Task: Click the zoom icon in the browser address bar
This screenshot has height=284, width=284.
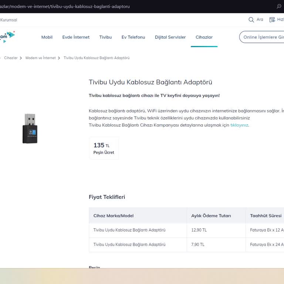Action: tap(279, 6)
